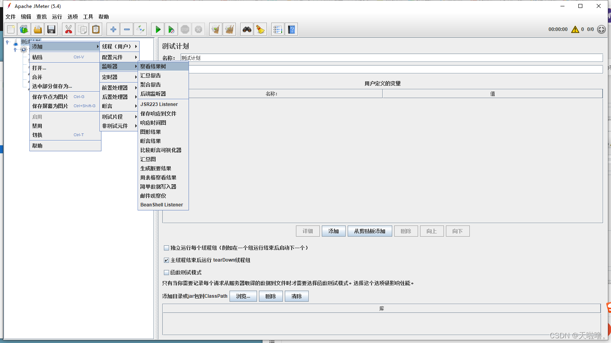Open the Help question mark icon
This screenshot has width=611, height=343.
[x=292, y=29]
